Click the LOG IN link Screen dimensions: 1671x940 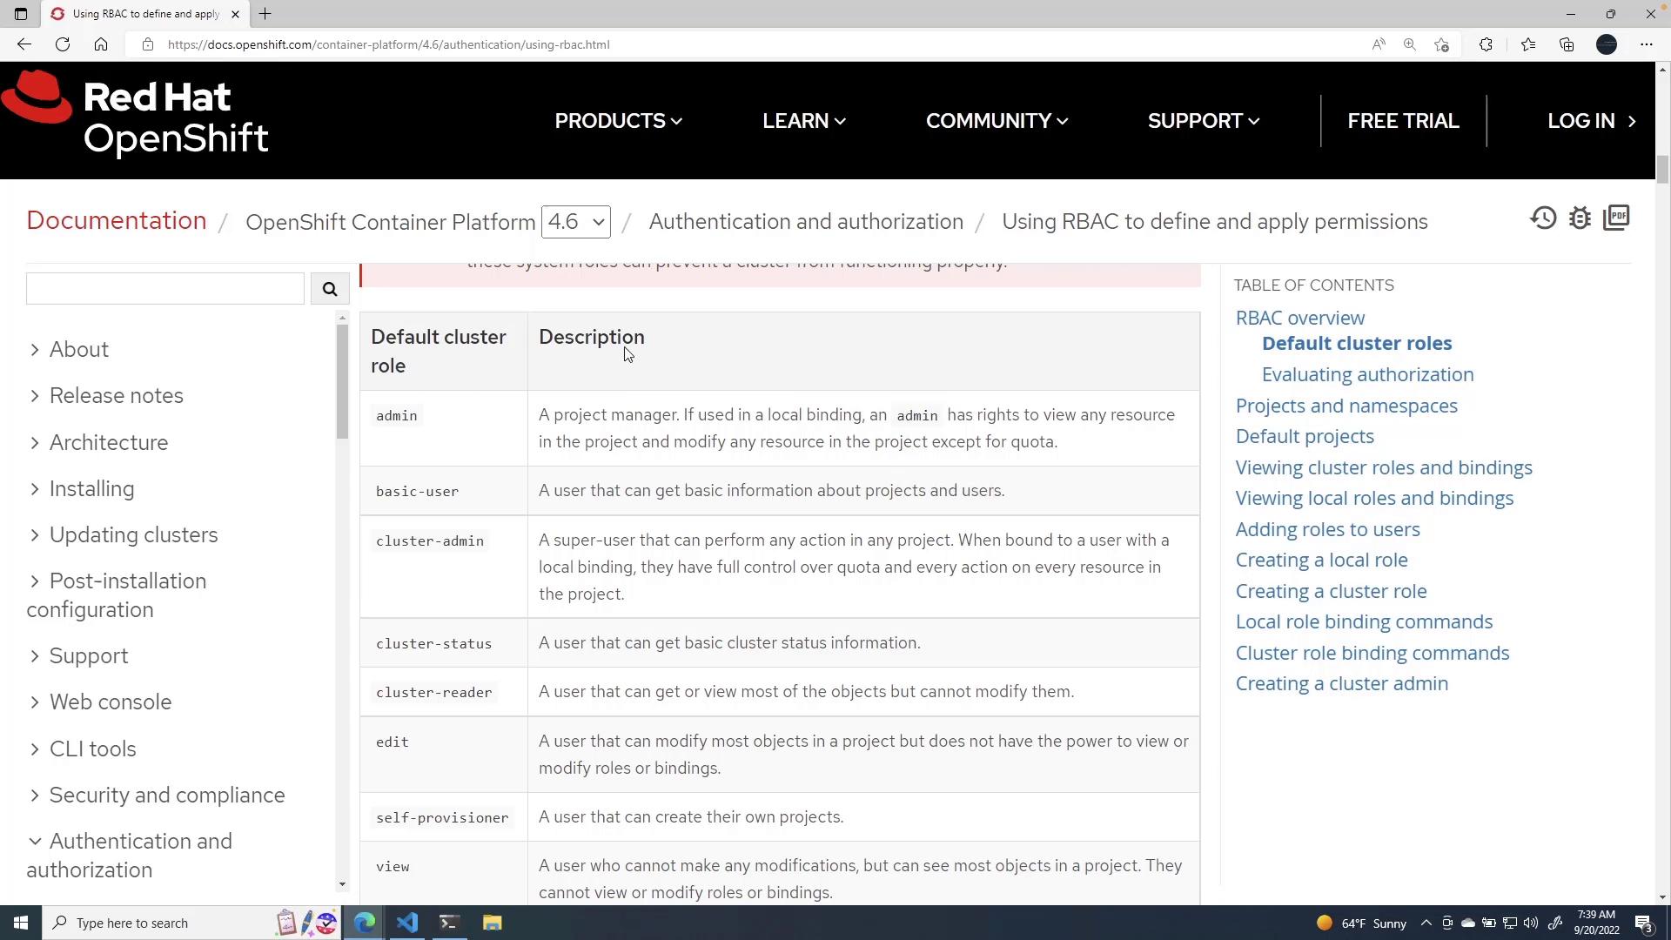coord(1592,121)
